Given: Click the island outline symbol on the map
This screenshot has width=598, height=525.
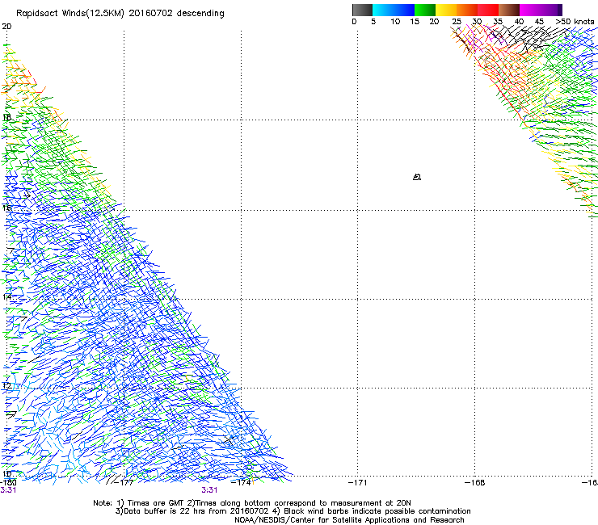Looking at the screenshot, I should coord(417,177).
